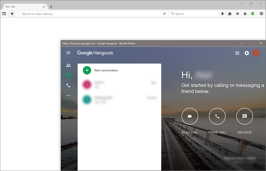The image size is (266, 171).
Task: Open Firefox downloads arrow
Action: (222, 14)
